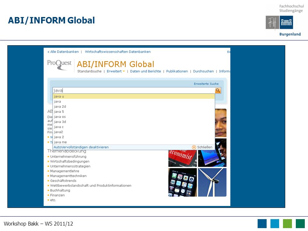This screenshot has width=308, height=231.
Task: Go to the Durchsuchen tab
Action: coord(203,71)
